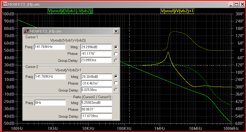Click the -50dB label on left axis
The image size is (246, 132).
click(x=8, y=123)
